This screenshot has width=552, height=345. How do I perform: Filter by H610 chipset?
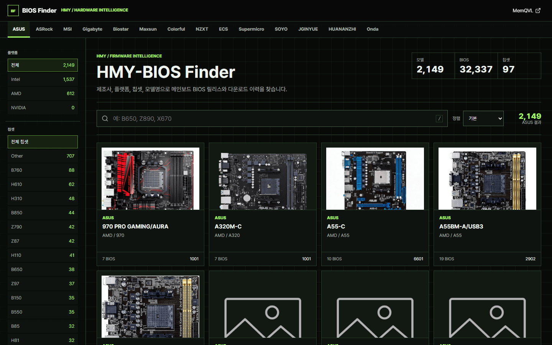43,184
